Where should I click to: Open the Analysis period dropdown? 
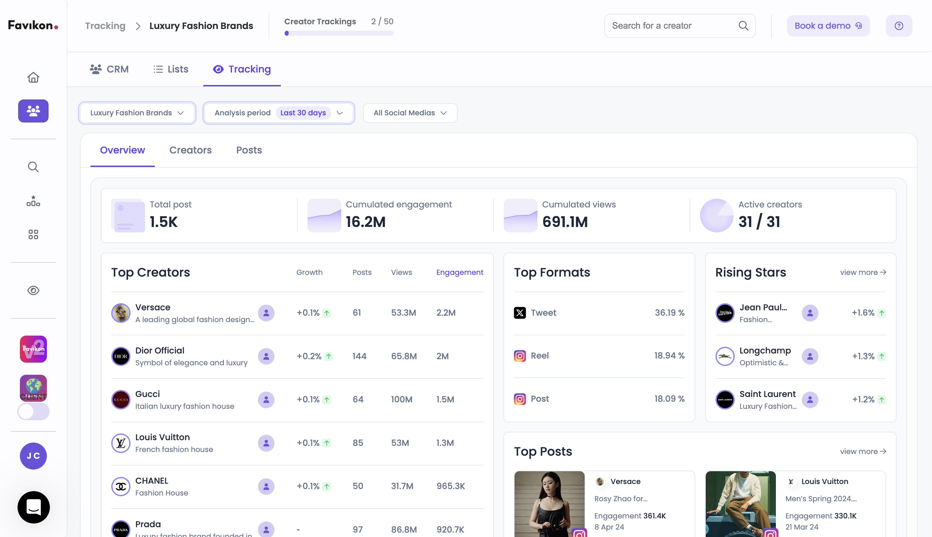[278, 113]
